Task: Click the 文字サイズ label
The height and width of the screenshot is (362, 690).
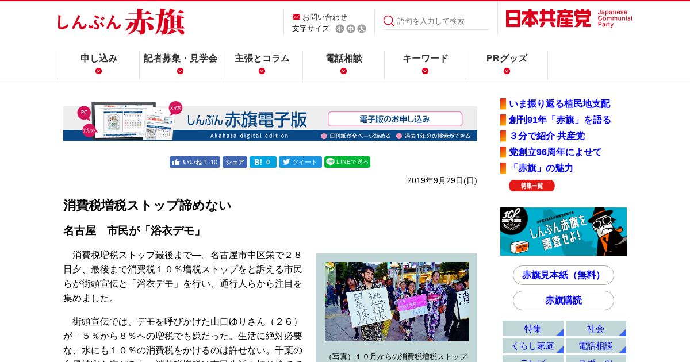Action: (x=310, y=29)
